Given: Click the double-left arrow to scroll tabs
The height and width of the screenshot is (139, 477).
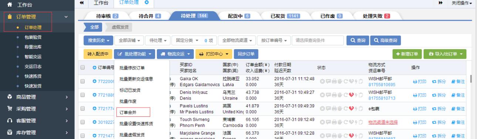Looking at the screenshot, I should (82, 3).
